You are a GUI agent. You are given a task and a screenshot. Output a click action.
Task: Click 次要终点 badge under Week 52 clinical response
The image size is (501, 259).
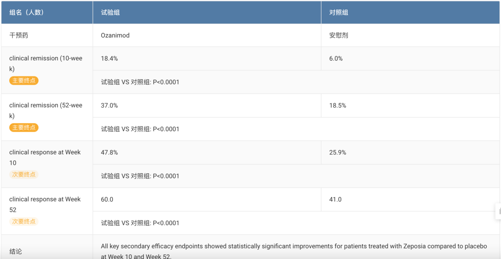[x=24, y=221]
